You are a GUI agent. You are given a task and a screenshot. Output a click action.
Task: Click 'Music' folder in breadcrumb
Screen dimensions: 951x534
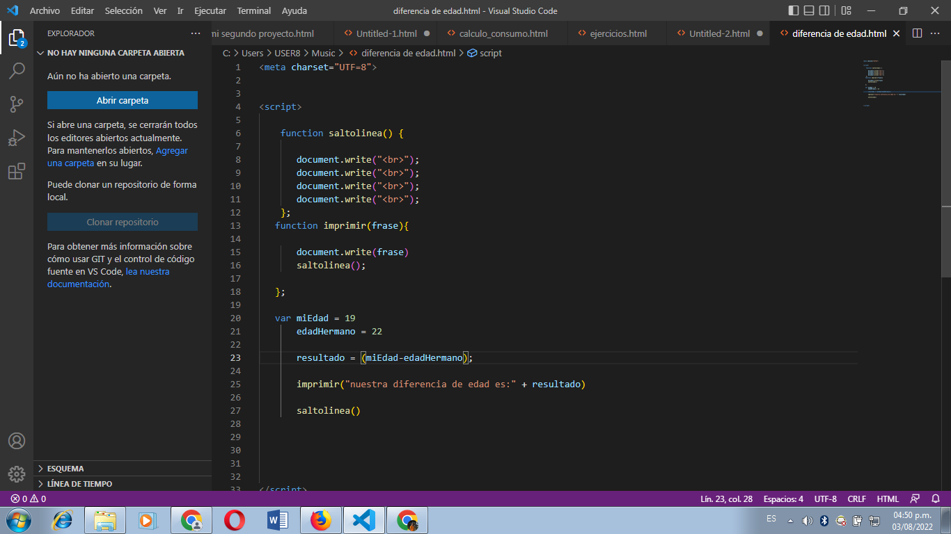point(323,53)
